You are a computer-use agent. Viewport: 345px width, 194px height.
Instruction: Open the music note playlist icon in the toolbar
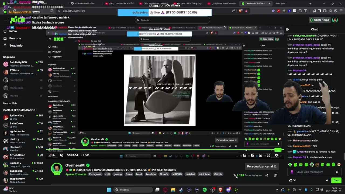pos(314,11)
